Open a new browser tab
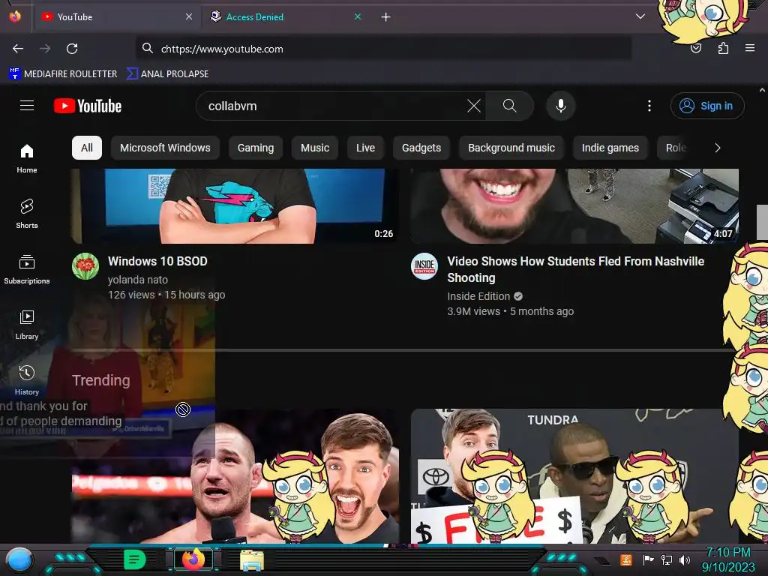Viewport: 768px width, 576px height. [386, 17]
